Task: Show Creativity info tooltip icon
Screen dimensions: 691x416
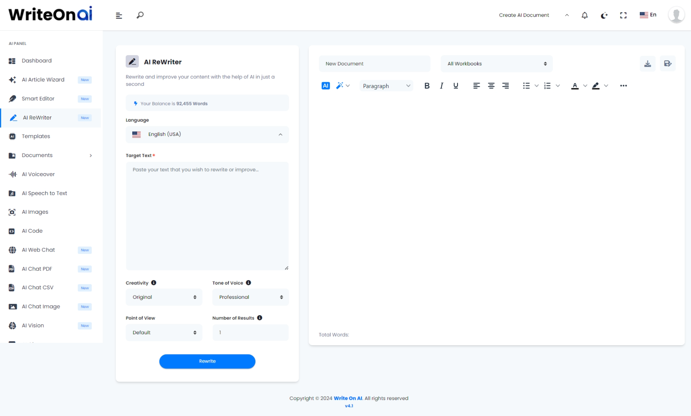Action: point(154,283)
